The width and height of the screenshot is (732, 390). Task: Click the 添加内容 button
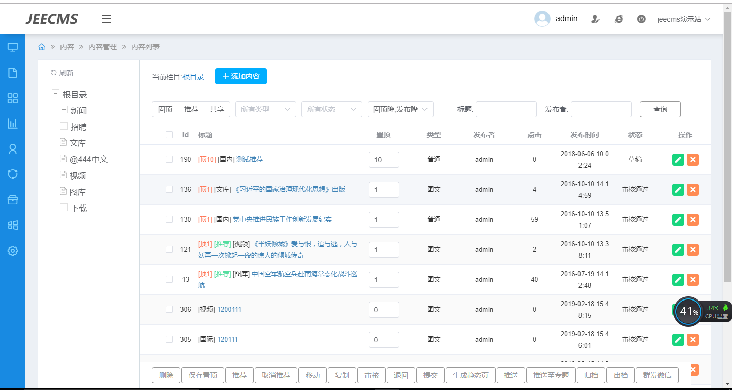(x=240, y=76)
